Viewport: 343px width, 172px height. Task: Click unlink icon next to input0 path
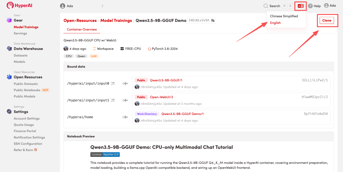point(113,84)
